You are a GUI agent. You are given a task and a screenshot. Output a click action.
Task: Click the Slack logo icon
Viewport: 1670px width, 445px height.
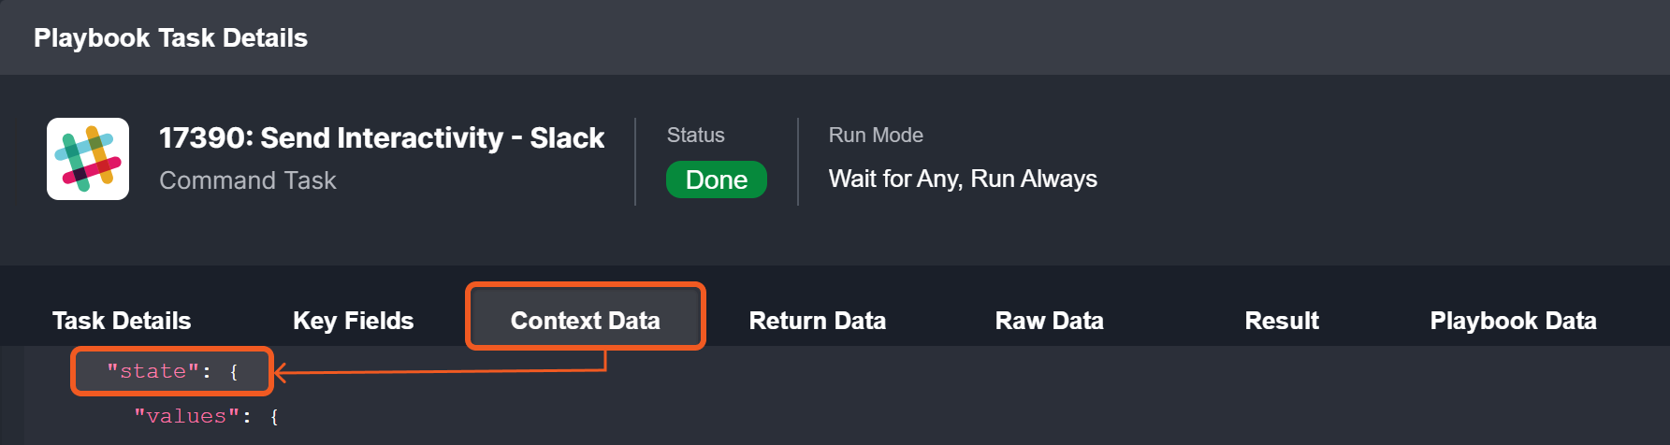click(88, 159)
